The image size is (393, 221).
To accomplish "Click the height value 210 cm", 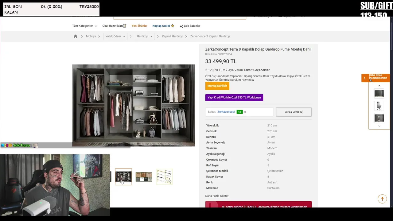I will [x=272, y=126].
